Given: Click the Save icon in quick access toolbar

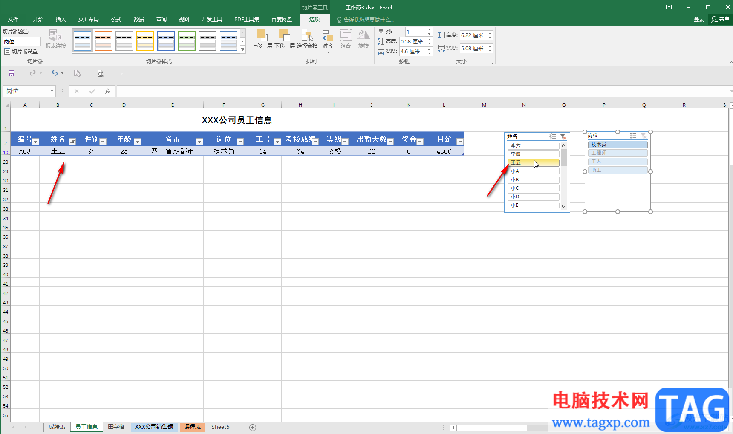Looking at the screenshot, I should (12, 73).
